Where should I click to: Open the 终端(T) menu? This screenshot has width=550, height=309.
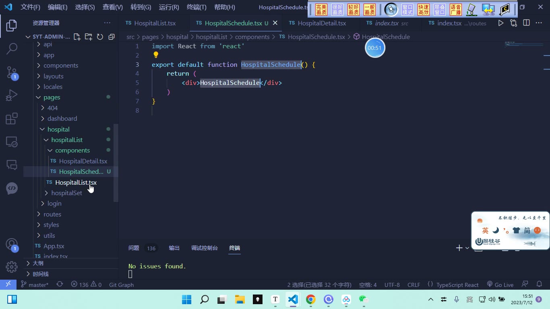[196, 7]
